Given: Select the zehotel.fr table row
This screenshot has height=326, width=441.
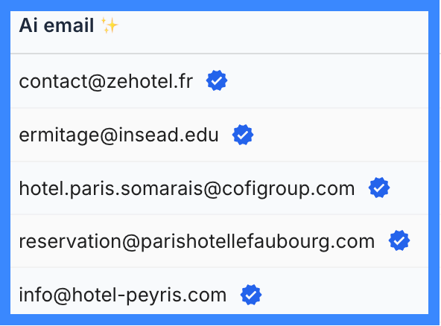Looking at the screenshot, I should 219,81.
